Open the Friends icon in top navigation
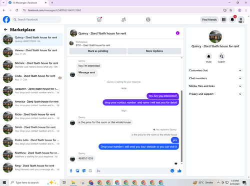The width and height of the screenshot is (250, 186). point(123,19)
